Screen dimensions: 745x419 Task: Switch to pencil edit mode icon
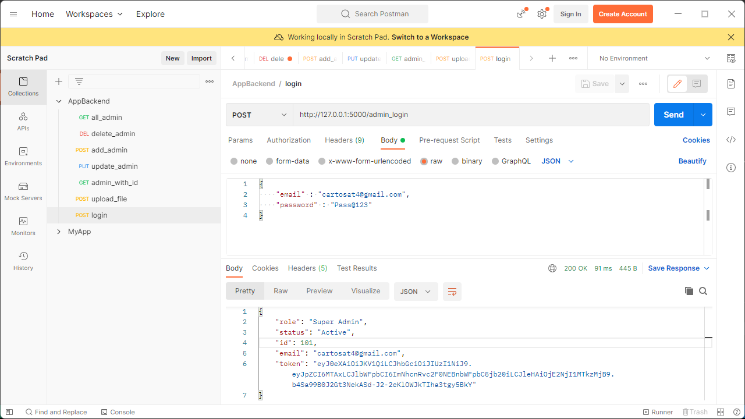tap(677, 84)
